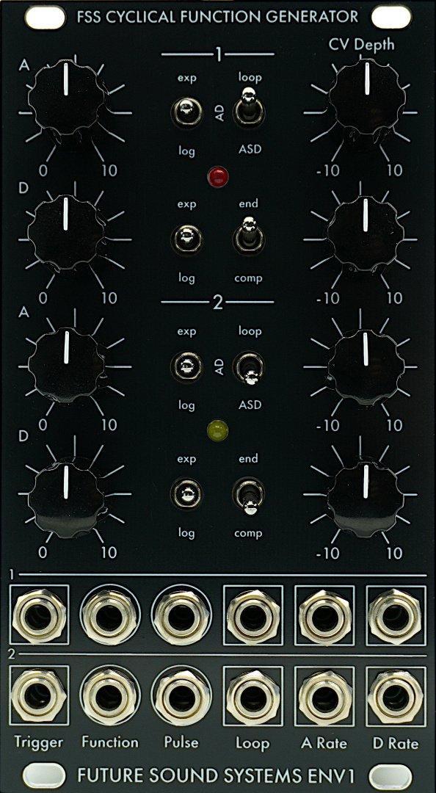Viewport: 436px width, 793px height.
Task: Flip section 1 end/comp switch
Action: point(248,236)
